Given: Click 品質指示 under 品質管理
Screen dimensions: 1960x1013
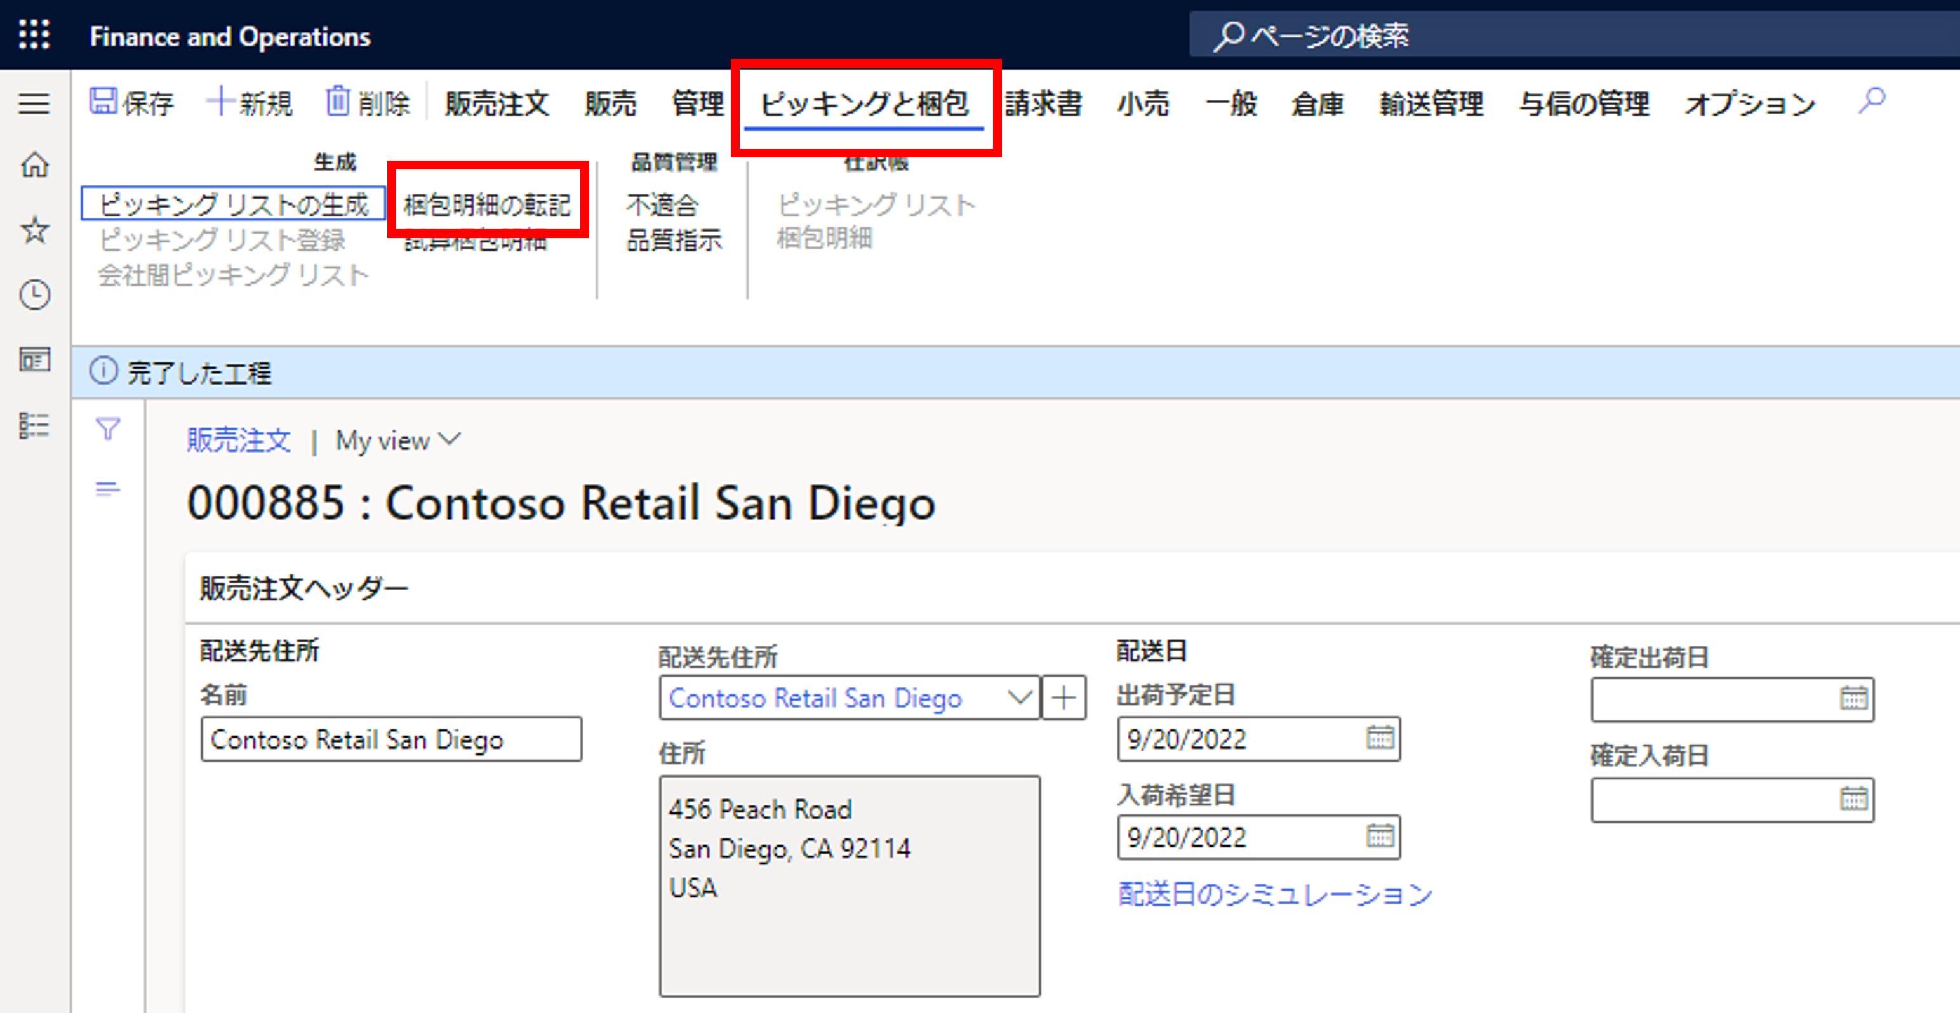Looking at the screenshot, I should [674, 239].
